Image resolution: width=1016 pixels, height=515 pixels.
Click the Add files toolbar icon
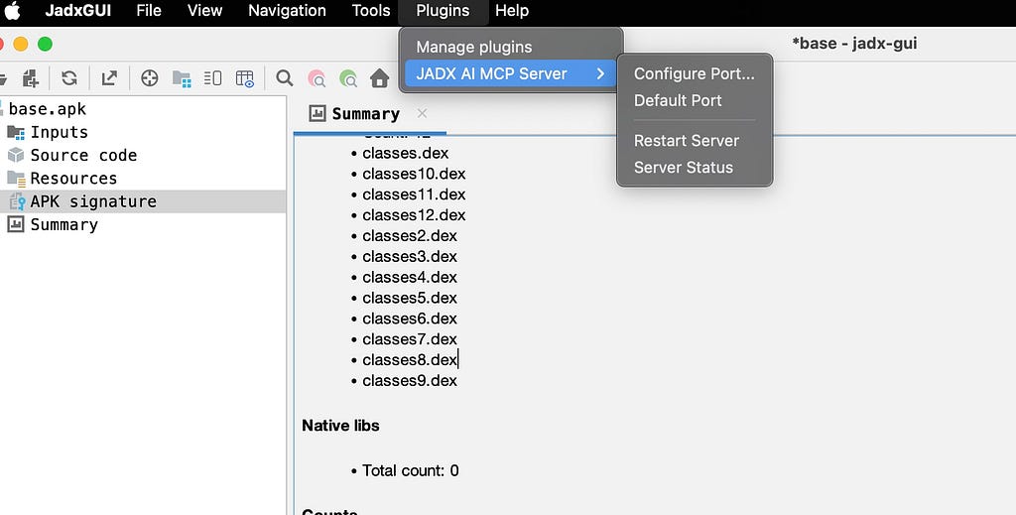coord(31,78)
